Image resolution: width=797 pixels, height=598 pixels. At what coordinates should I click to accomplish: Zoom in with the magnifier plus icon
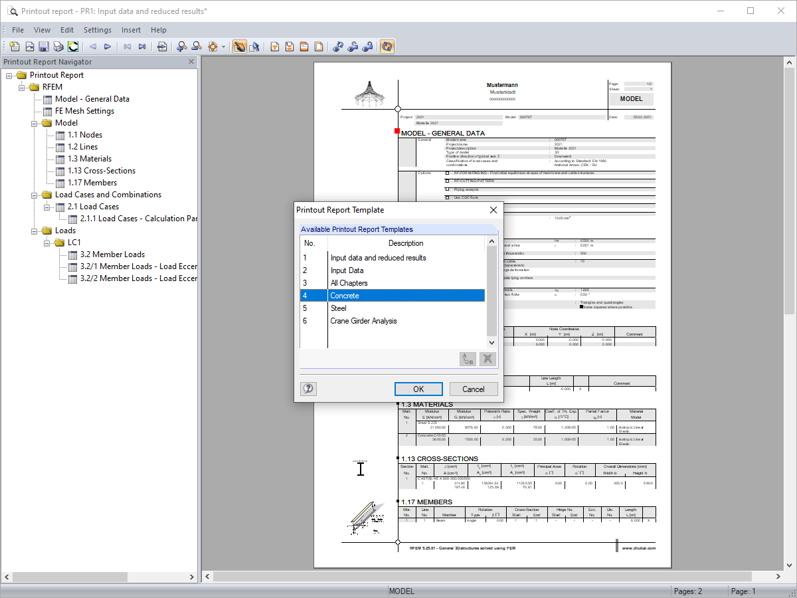coord(181,47)
